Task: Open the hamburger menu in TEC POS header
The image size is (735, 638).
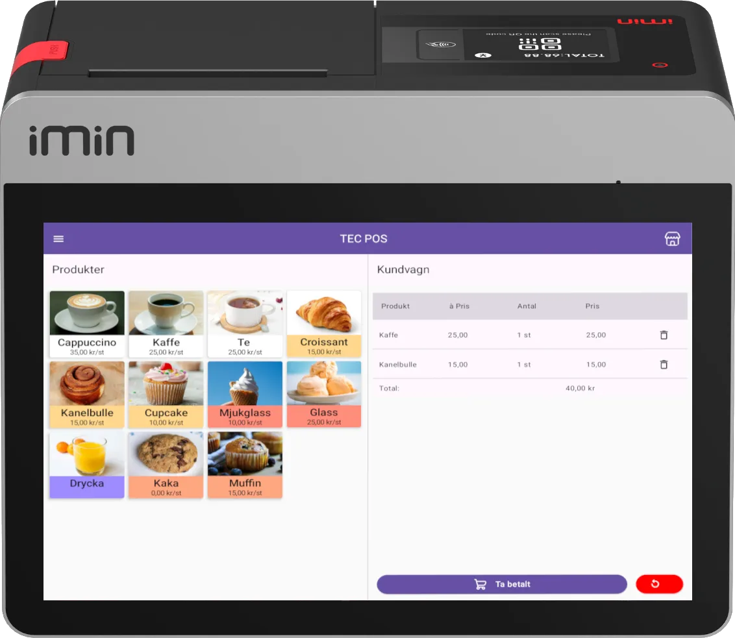Action: click(x=58, y=239)
